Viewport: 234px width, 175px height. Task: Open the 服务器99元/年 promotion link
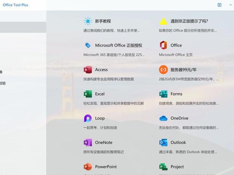coord(183,70)
